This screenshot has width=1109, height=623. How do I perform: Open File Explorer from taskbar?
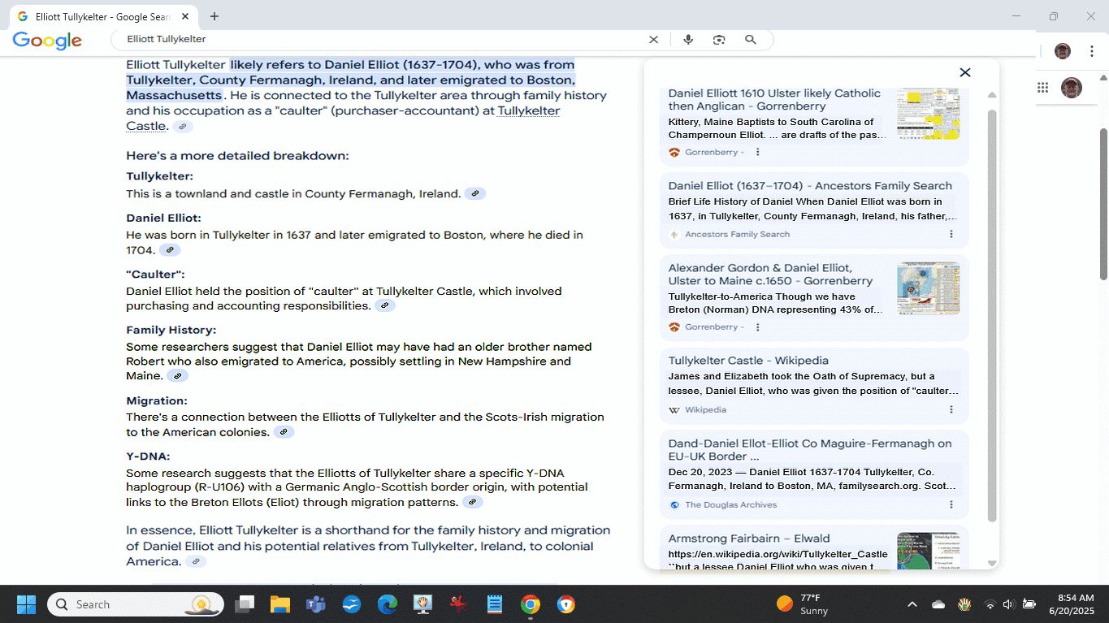[280, 604]
